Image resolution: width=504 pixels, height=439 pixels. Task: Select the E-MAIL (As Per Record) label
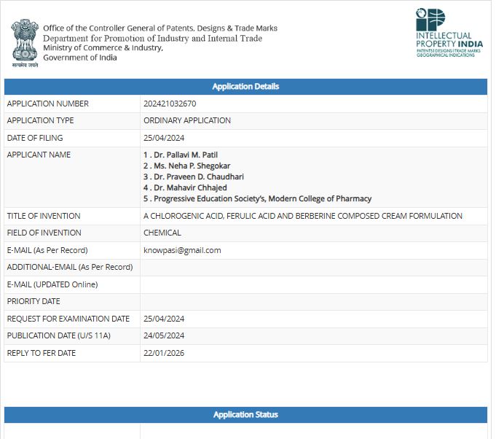click(x=47, y=250)
